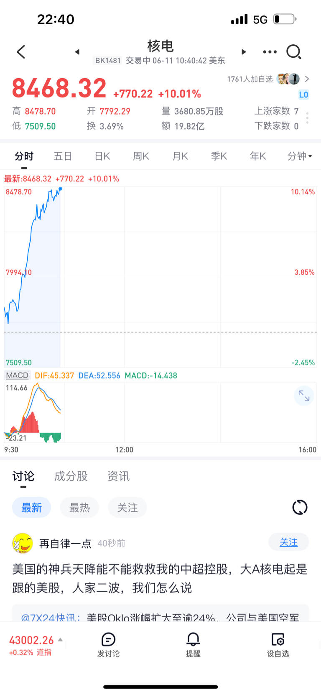Open 发讨论 post comment icon
This screenshot has height=695, width=321.
(x=108, y=645)
